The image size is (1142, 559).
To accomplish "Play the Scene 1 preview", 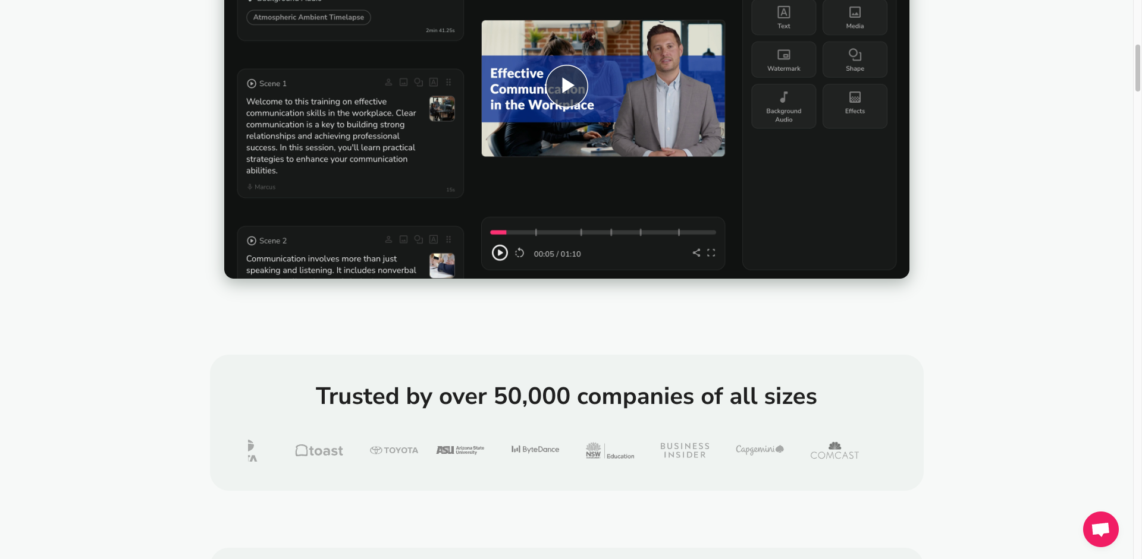I will (252, 84).
